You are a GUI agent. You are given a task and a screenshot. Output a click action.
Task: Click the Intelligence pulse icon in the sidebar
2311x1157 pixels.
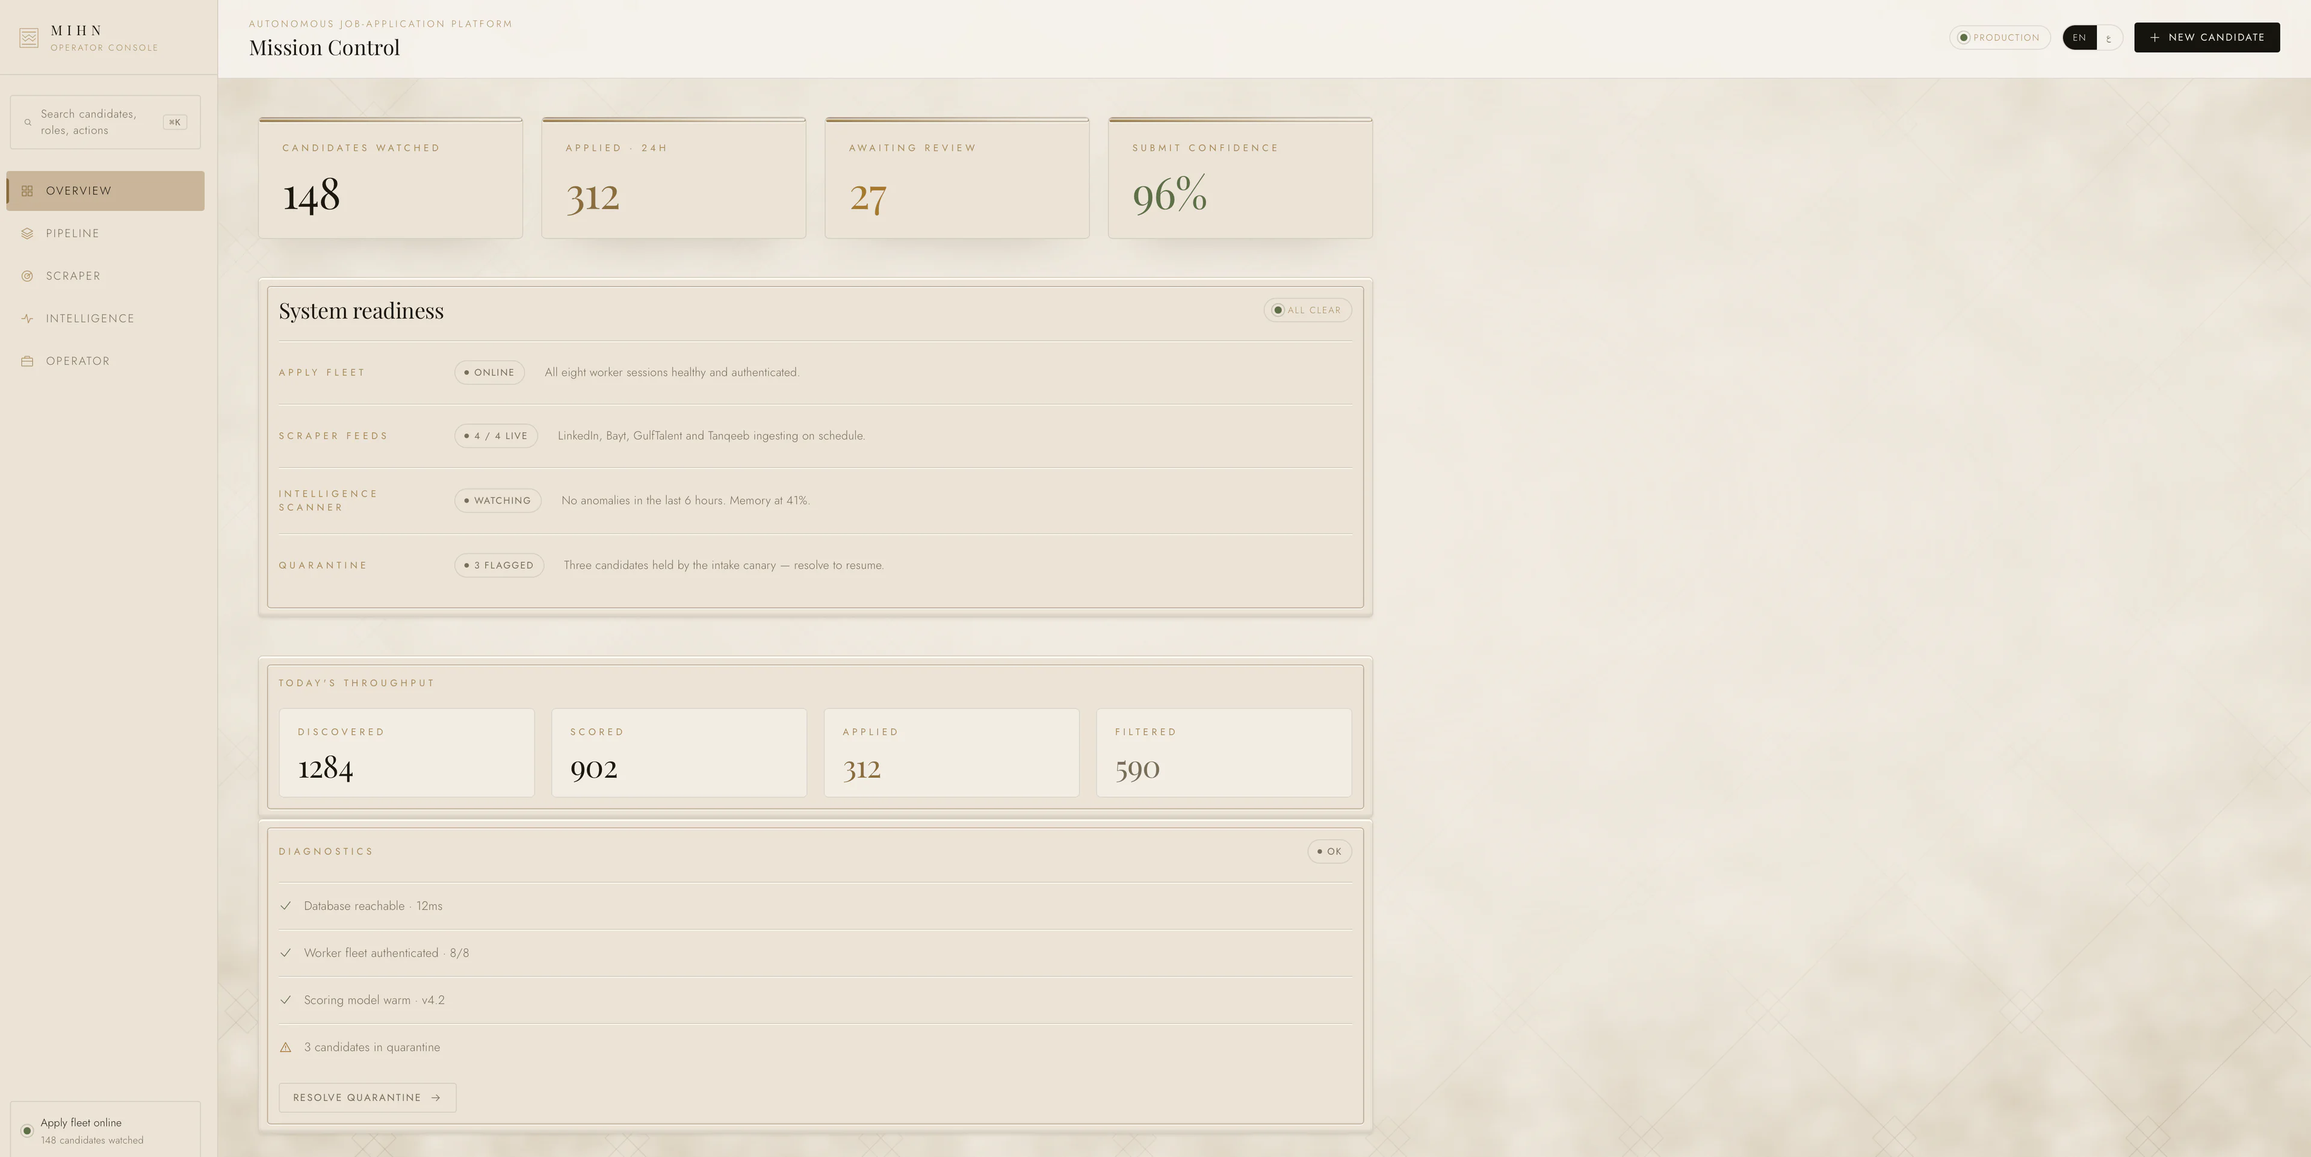[x=28, y=318]
